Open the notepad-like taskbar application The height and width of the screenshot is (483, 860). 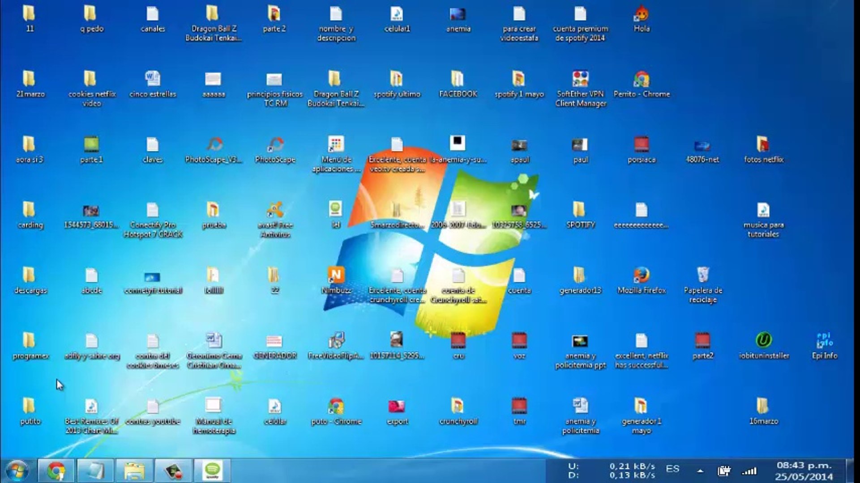[95, 470]
